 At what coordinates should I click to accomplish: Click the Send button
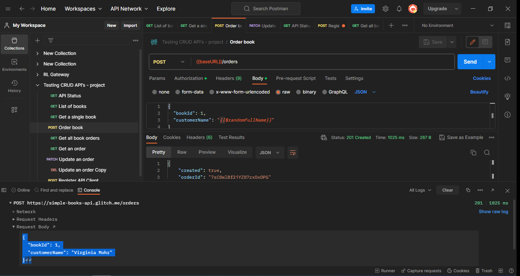pos(470,61)
